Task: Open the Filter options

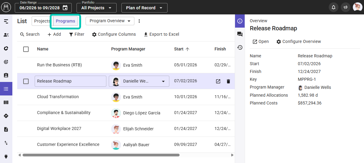Action: click(x=77, y=34)
